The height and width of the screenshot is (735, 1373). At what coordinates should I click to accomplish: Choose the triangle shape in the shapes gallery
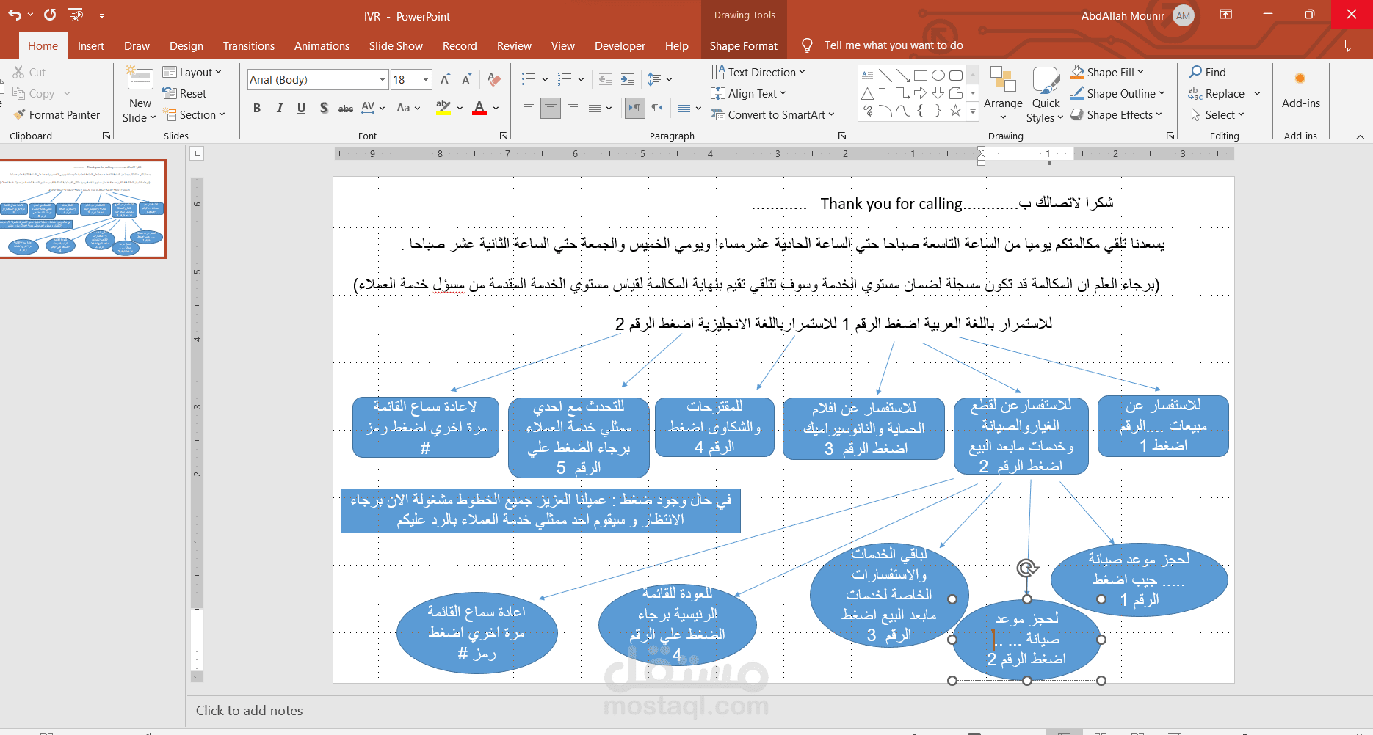coord(867,93)
